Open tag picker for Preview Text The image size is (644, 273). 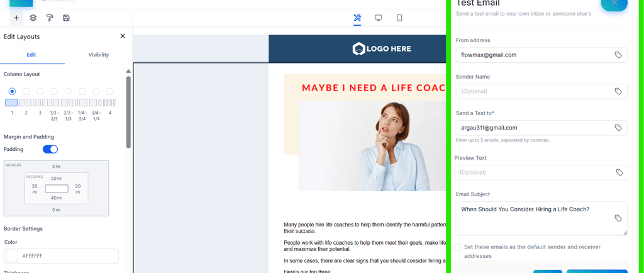[619, 172]
